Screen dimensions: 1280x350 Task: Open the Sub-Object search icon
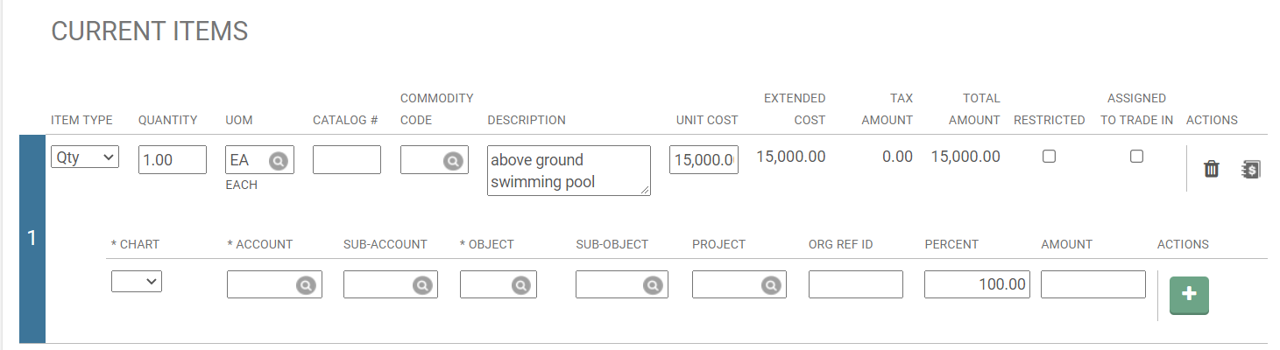coord(652,285)
